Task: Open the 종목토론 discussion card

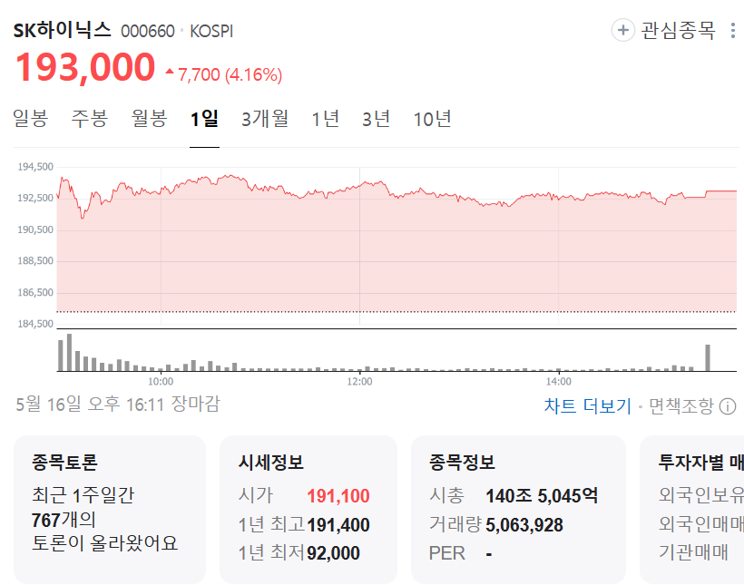Action: (x=110, y=509)
